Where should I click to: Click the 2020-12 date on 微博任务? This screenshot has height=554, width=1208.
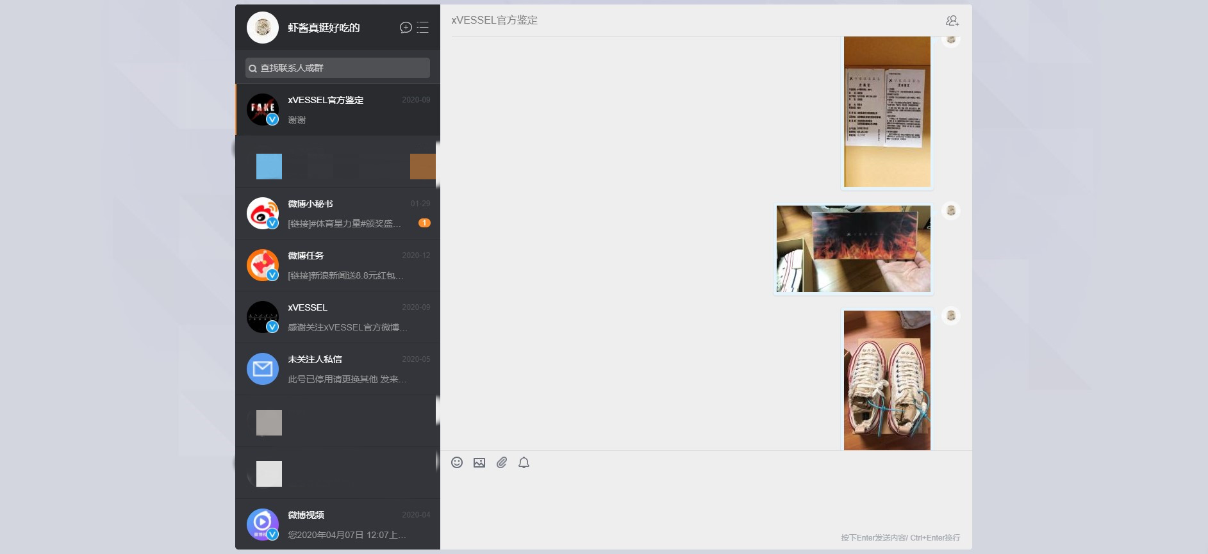(416, 256)
